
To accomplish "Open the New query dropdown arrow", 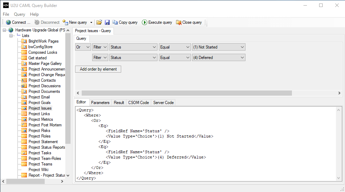I will tap(91, 22).
